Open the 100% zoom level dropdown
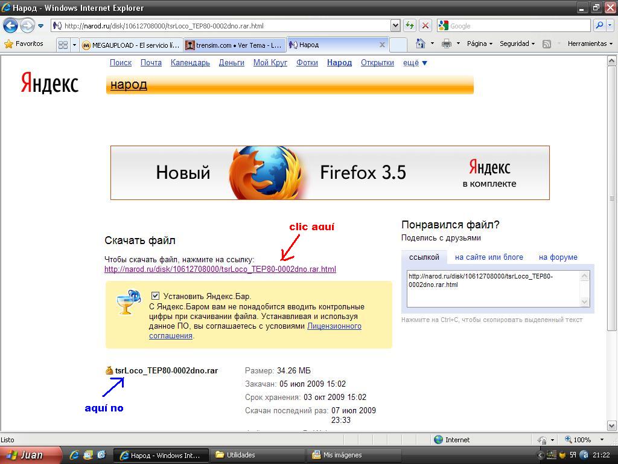This screenshot has height=464, width=618. coord(602,440)
